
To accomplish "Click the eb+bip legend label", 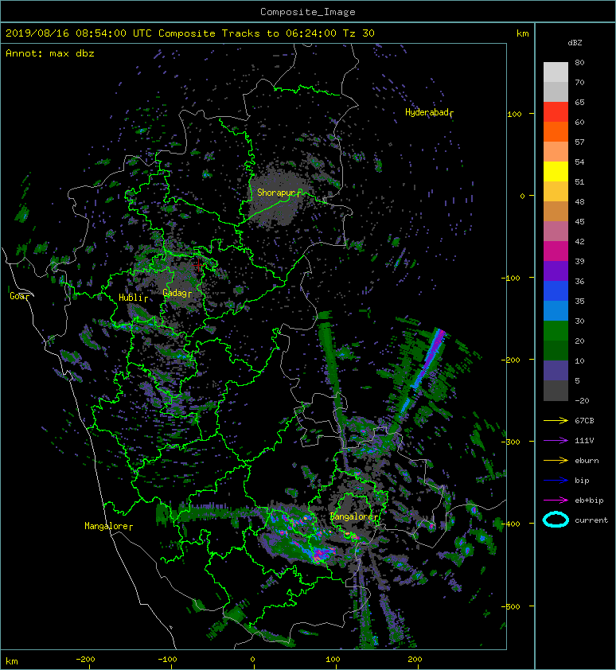I will 589,501.
